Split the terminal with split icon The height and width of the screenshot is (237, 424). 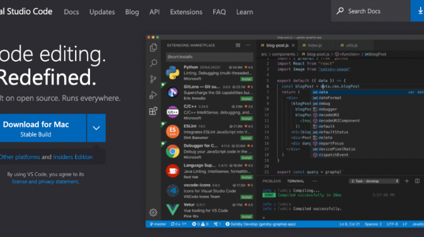click(417, 181)
